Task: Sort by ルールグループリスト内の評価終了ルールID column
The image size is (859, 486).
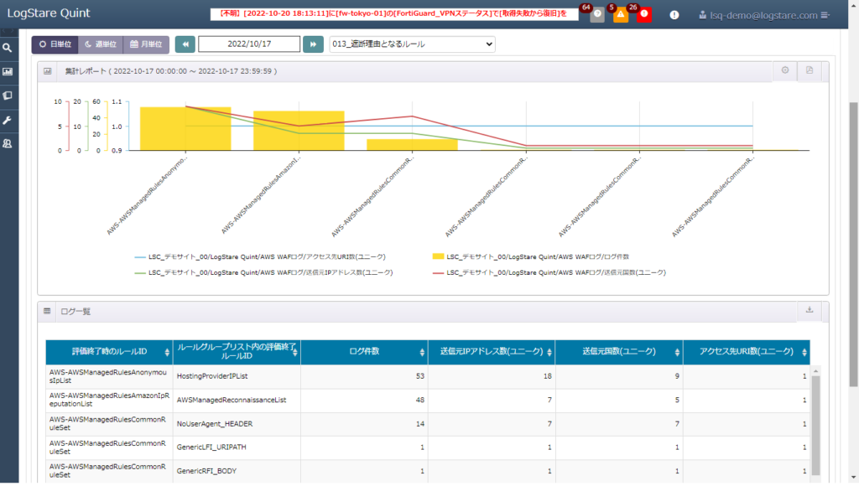Action: point(237,352)
